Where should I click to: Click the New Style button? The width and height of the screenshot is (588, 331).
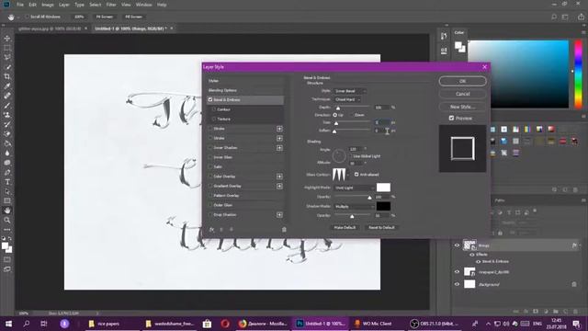[462, 107]
